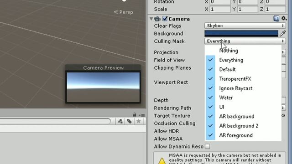Viewport: 292px width, 164px height.
Task: Uncheck the Default layer
Action: 243,69
